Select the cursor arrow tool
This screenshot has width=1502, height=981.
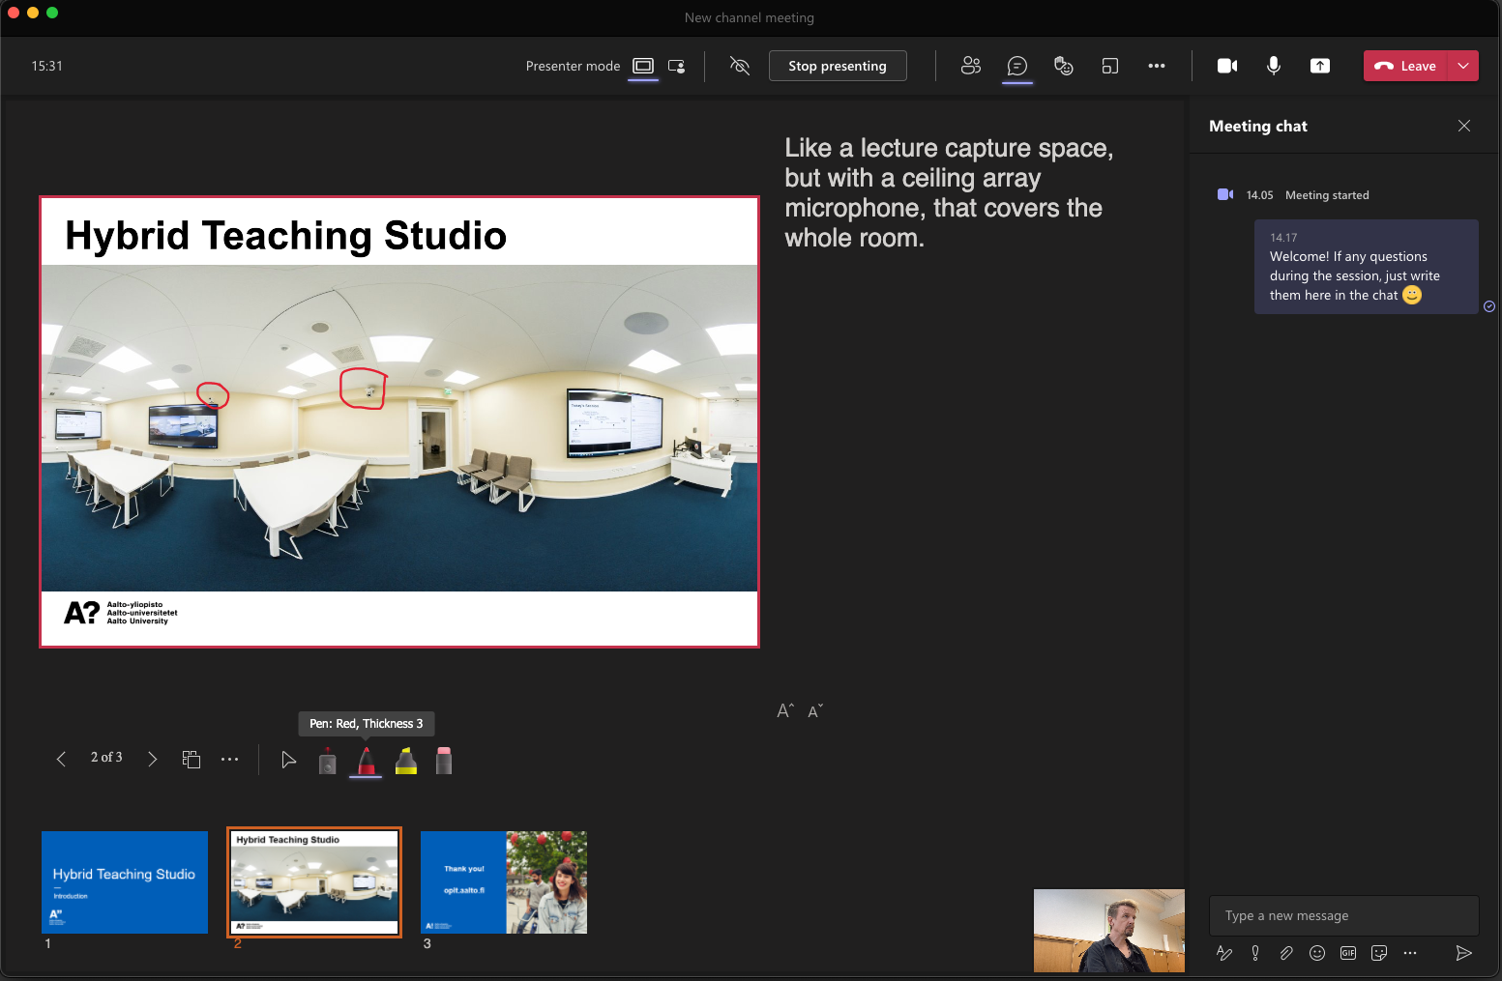click(288, 760)
